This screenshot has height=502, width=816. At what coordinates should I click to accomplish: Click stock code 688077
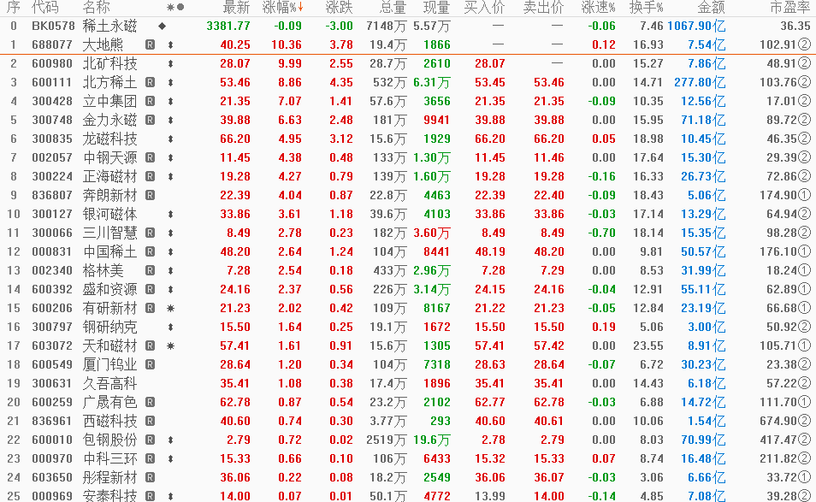(x=52, y=44)
